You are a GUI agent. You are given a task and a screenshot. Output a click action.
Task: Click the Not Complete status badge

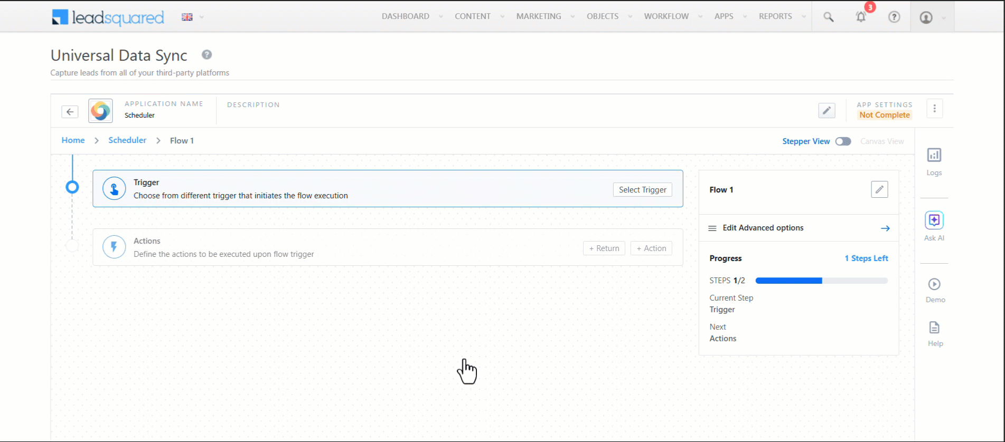pos(885,115)
